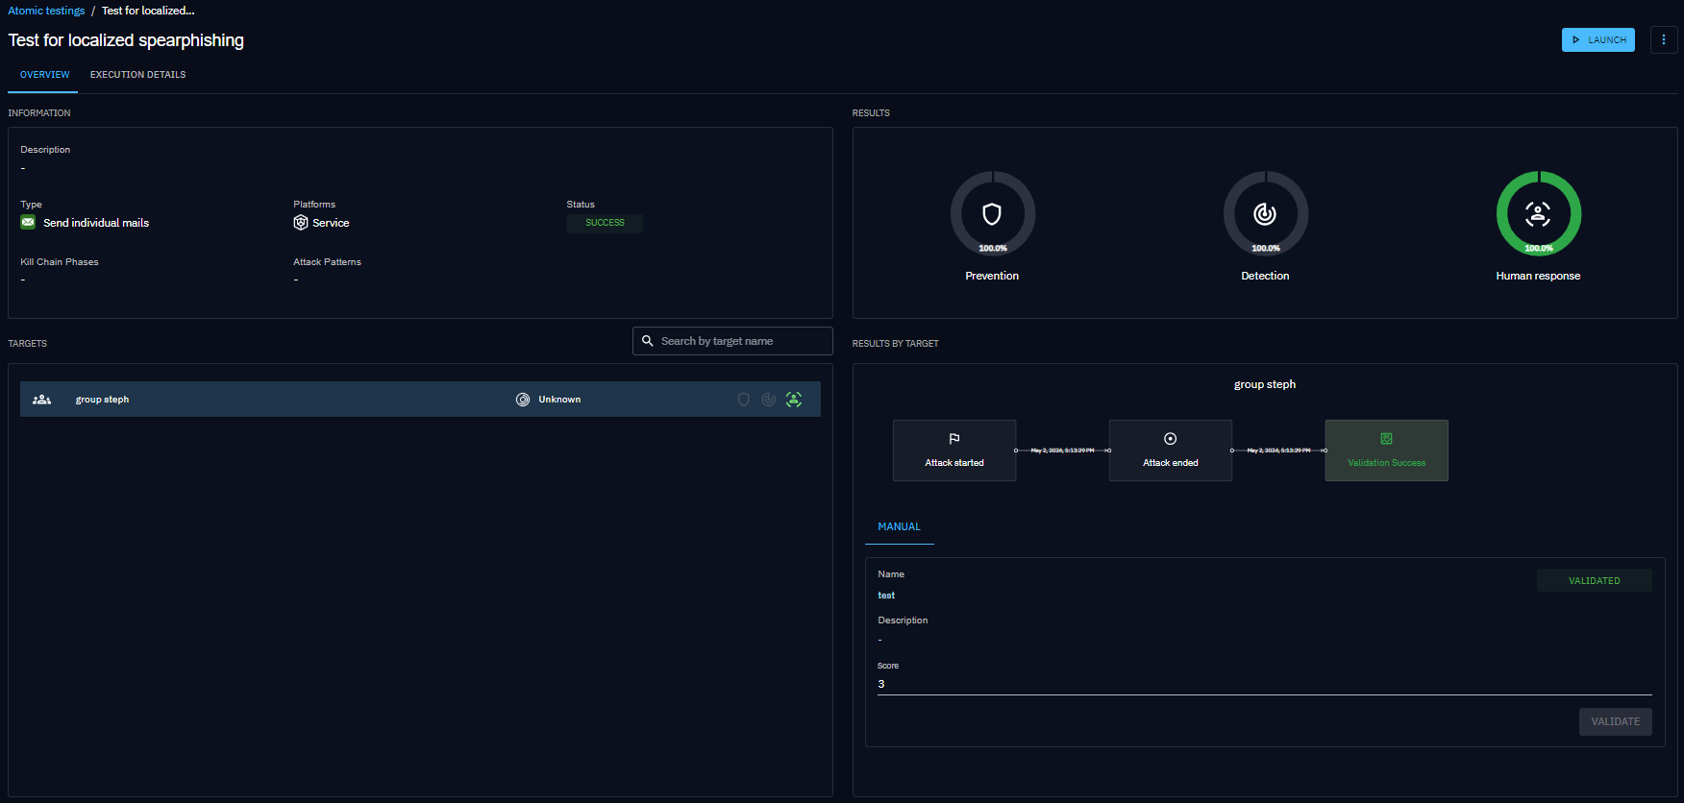Click the group steph team icon

41,400
